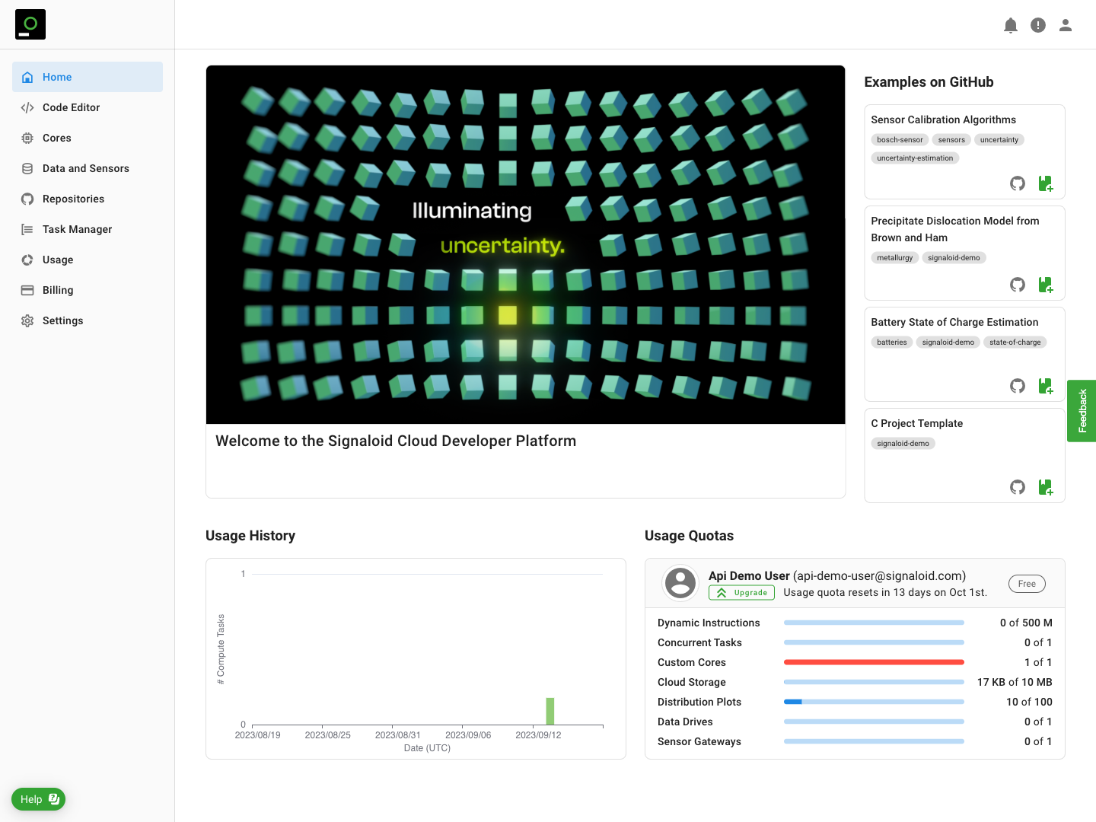Open the Cores page
Viewport: 1096px width, 822px height.
coord(56,138)
